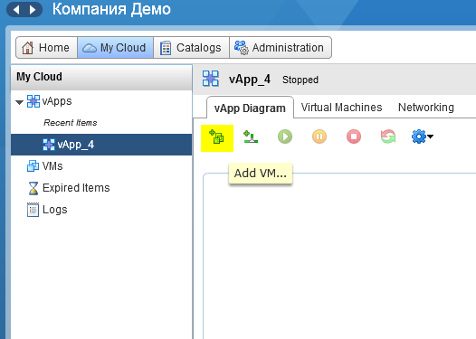
Task: Open Logs in the My Cloud sidebar
Action: (x=47, y=210)
